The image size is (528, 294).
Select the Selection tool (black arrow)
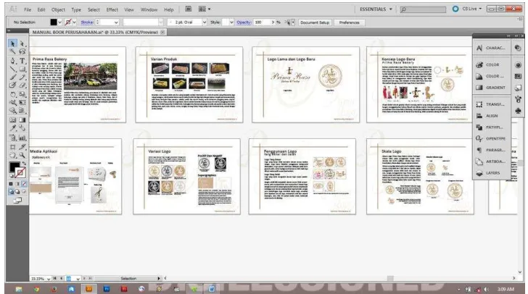click(12, 43)
